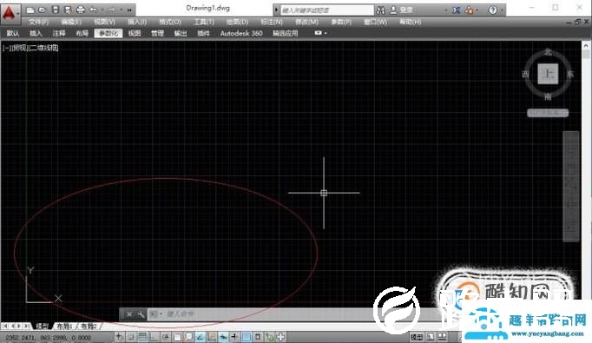Switch to the 精选应用 ribbon tab
Screen dimensions: 592x343
click(x=286, y=33)
